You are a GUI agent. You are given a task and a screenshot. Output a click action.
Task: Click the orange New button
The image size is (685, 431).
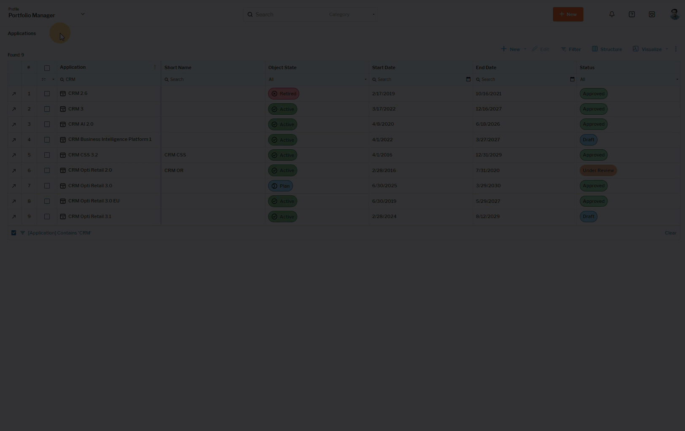click(568, 14)
